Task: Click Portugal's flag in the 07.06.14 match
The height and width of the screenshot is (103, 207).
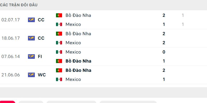Action: tap(59, 61)
